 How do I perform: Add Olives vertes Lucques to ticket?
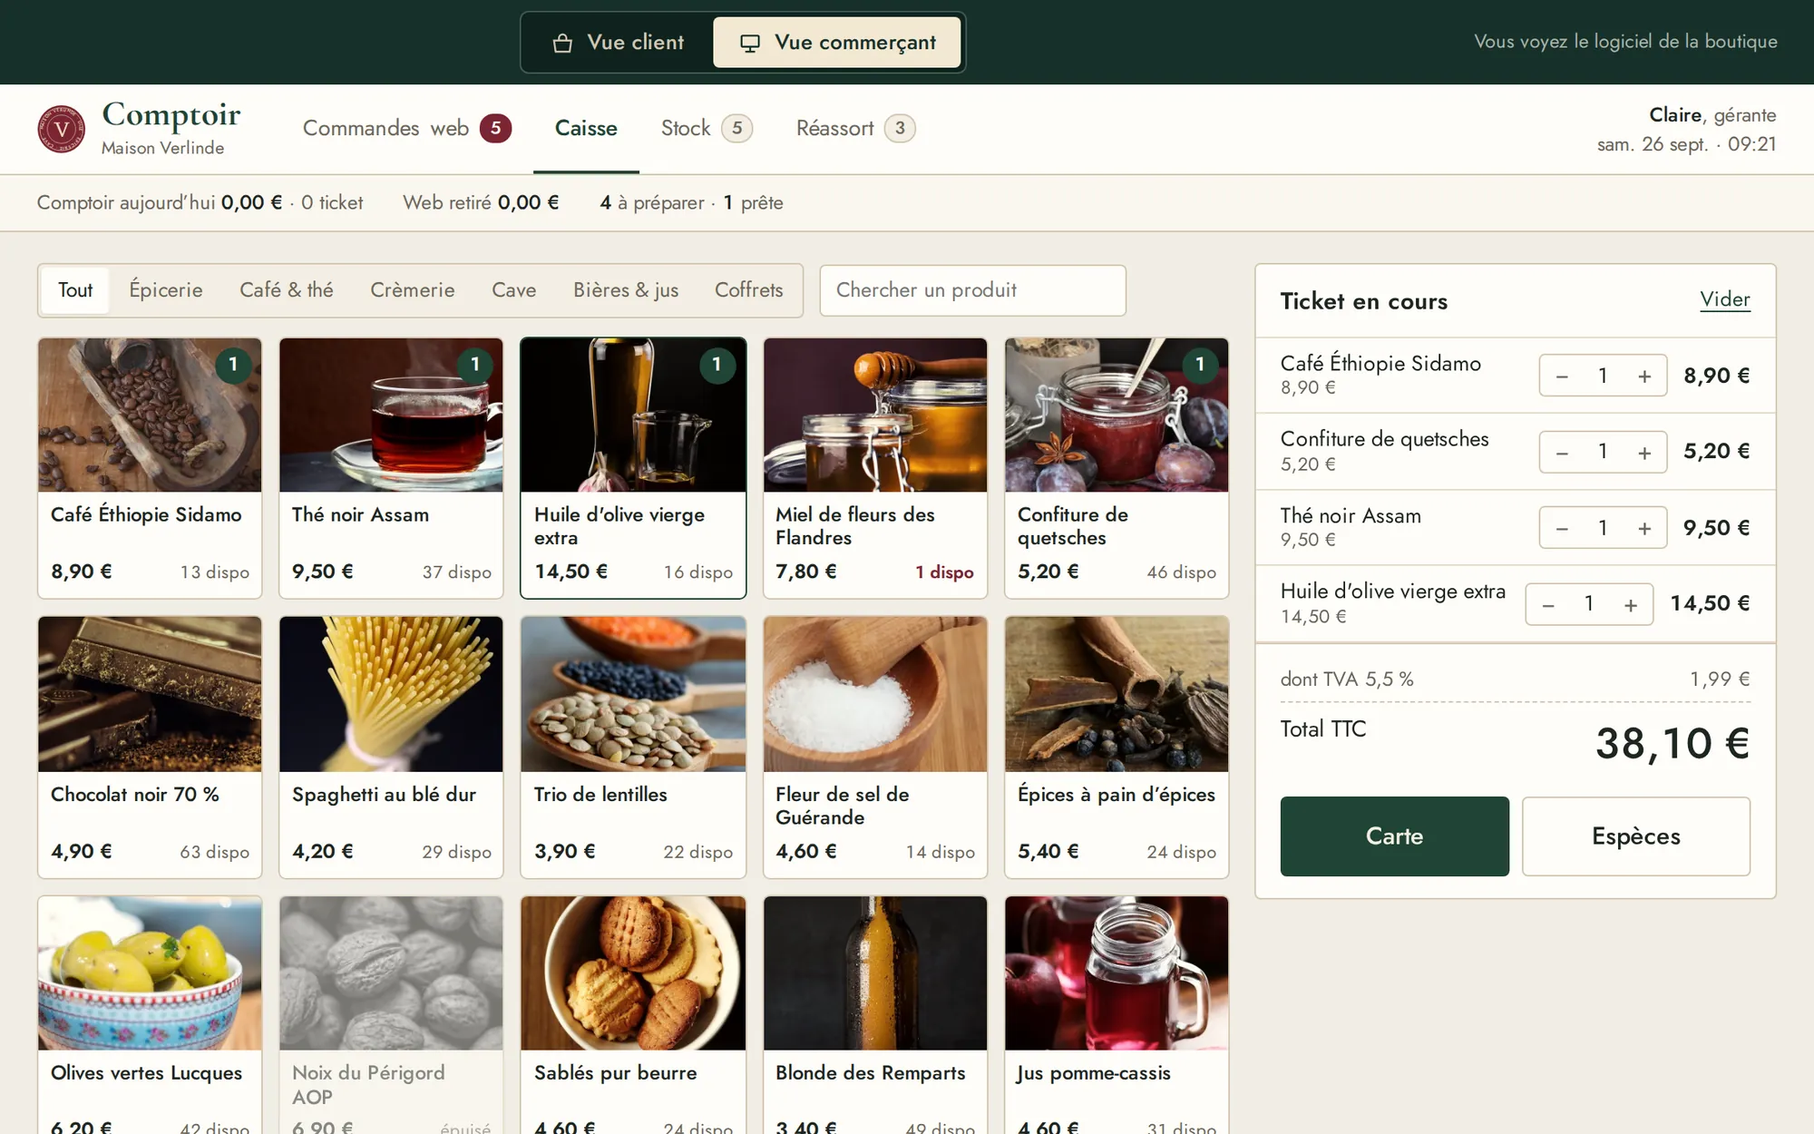click(x=150, y=1015)
